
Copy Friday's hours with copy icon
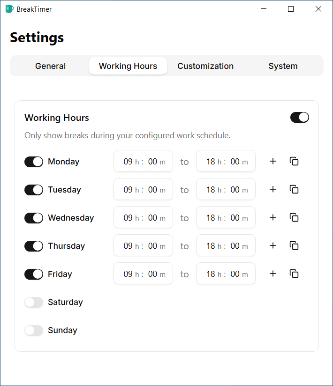(294, 274)
